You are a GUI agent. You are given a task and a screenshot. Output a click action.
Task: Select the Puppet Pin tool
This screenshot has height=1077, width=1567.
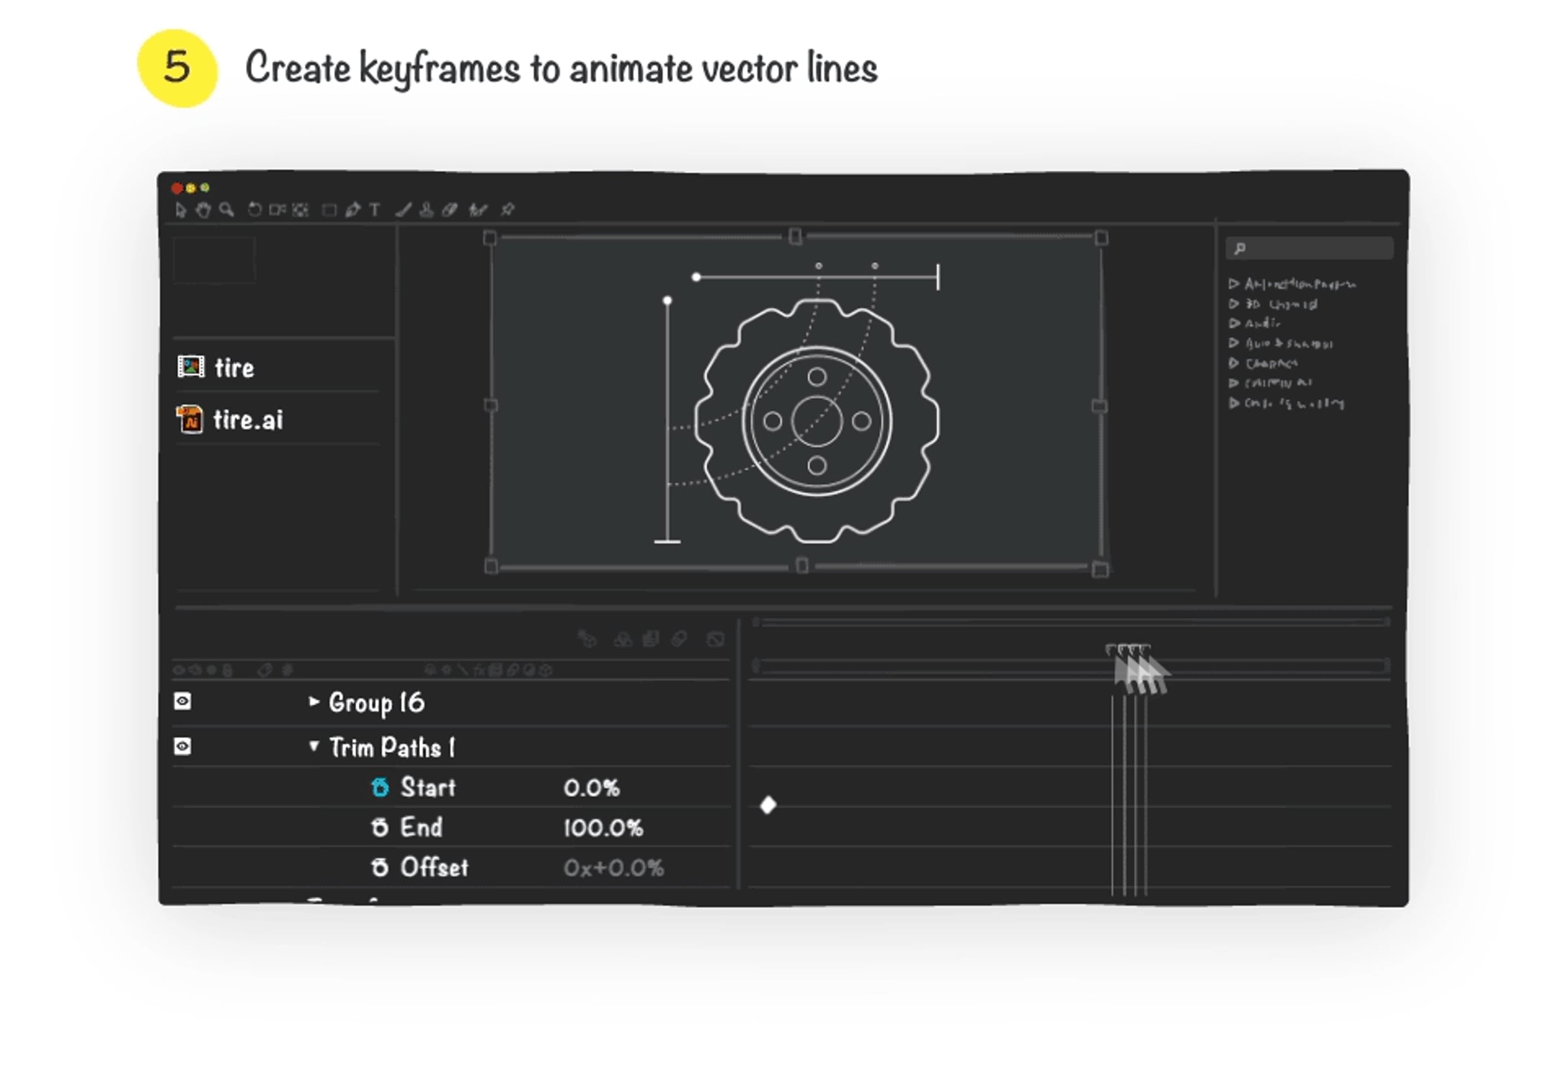point(507,210)
